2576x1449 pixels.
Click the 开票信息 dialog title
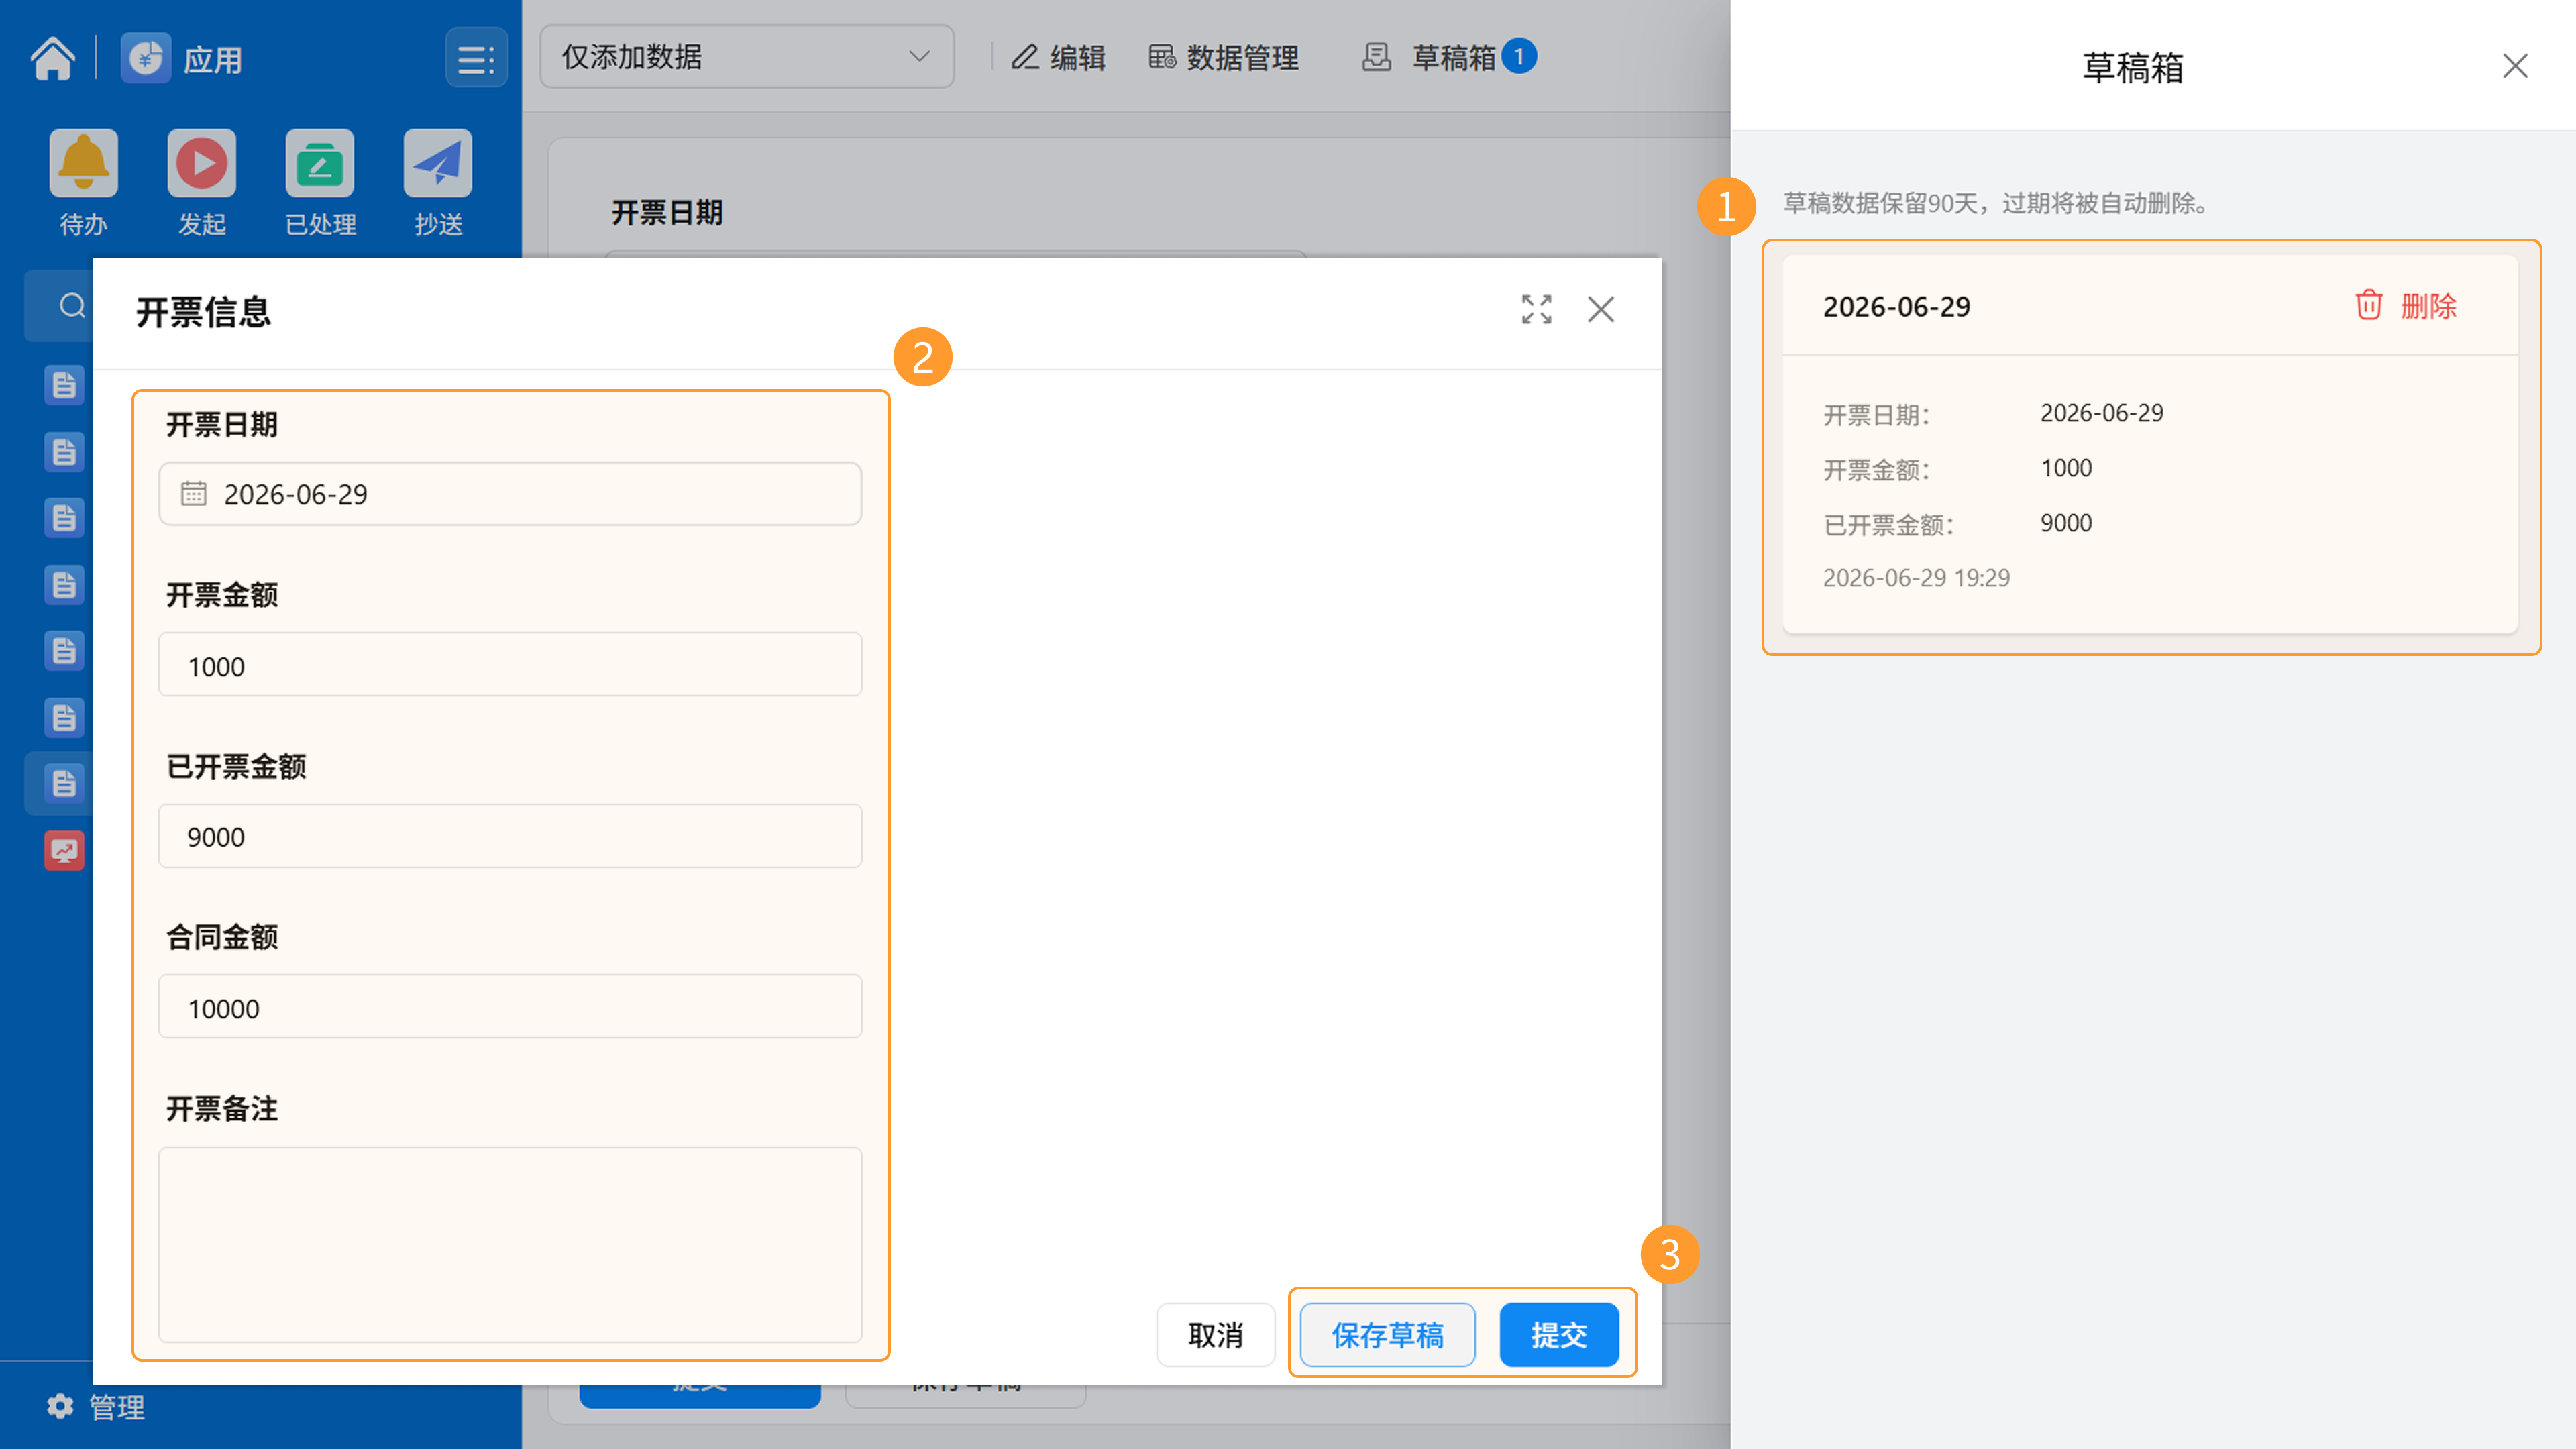point(204,312)
